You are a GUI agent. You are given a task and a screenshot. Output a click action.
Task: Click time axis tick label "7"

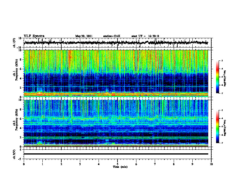point(155,164)
